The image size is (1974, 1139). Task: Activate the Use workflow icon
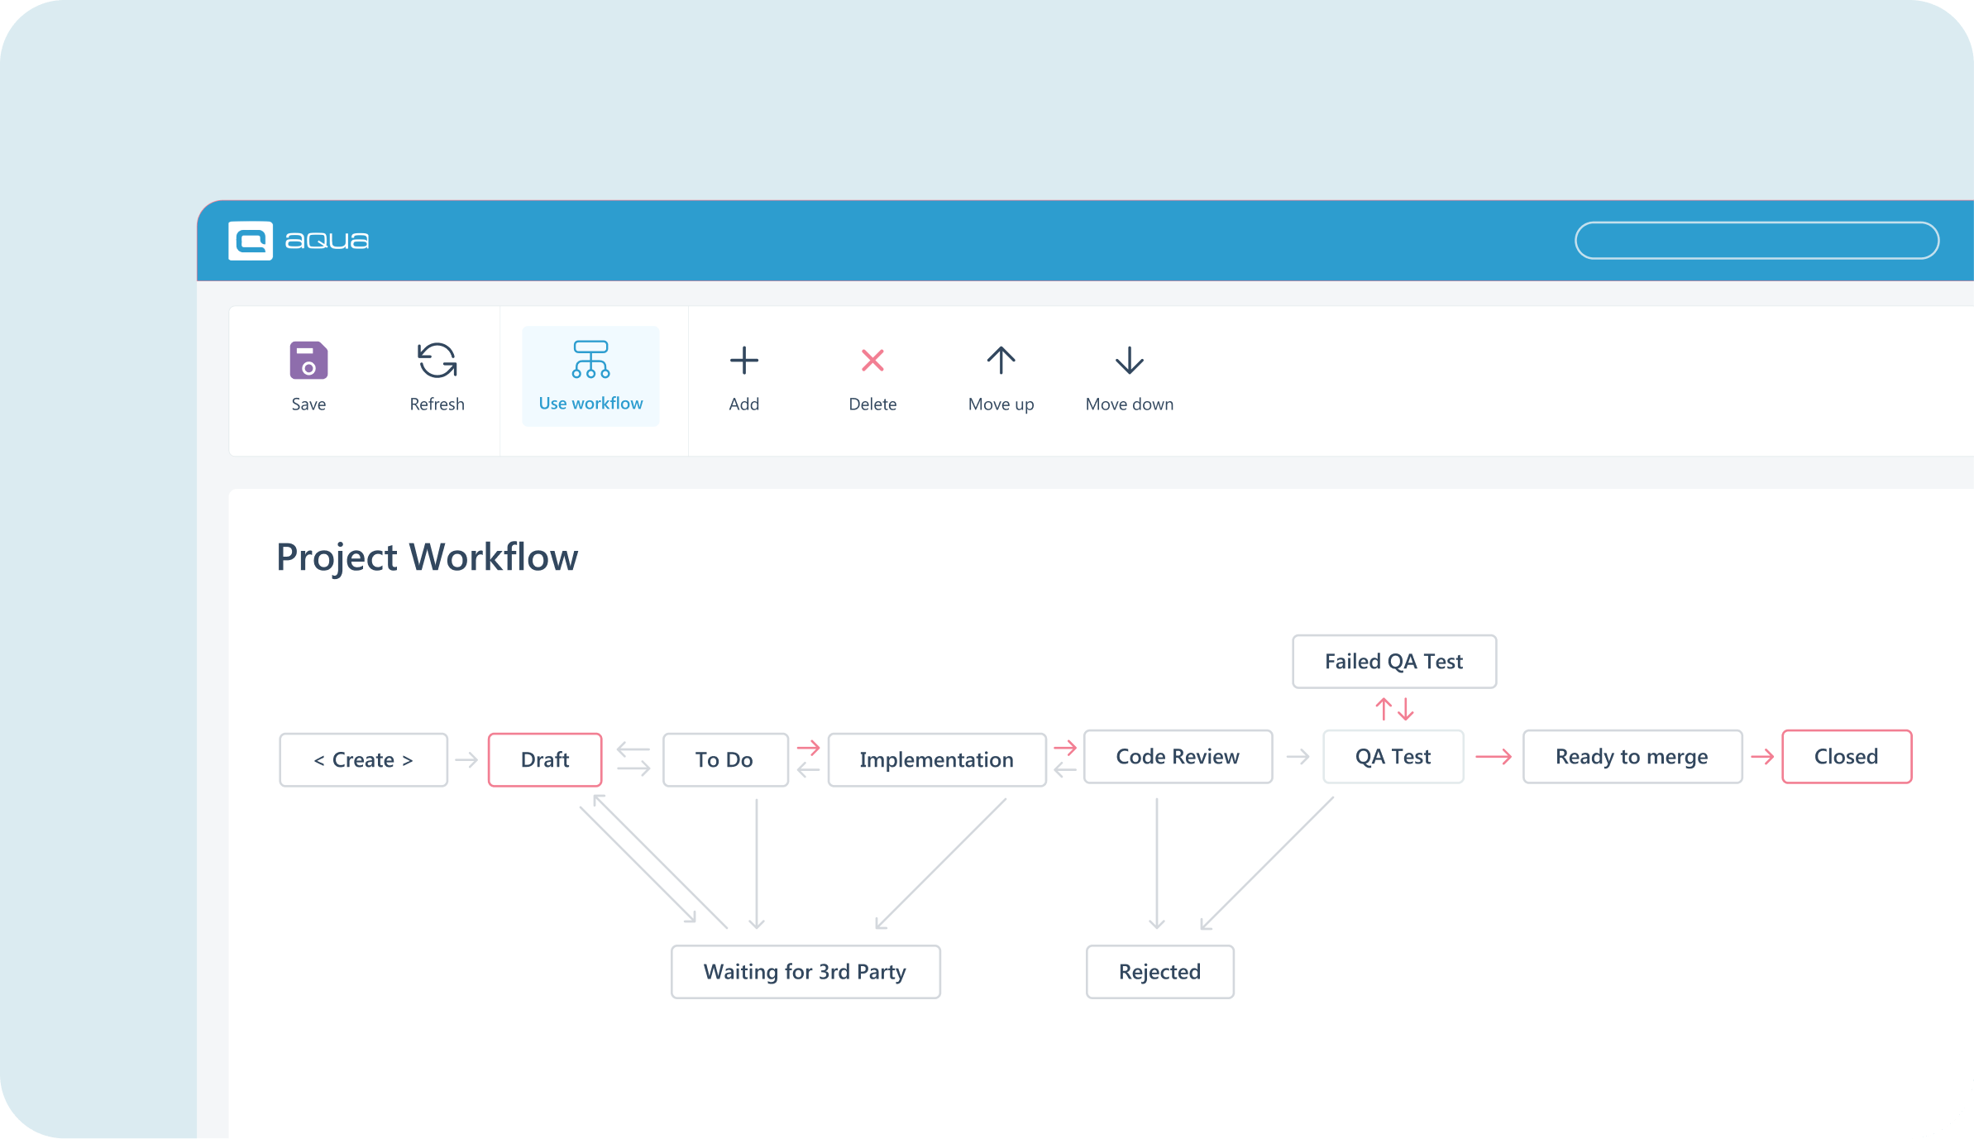click(590, 361)
